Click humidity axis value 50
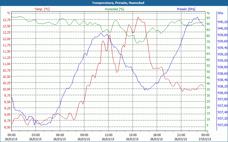This screenshot has height=142, width=228. pos(208,72)
